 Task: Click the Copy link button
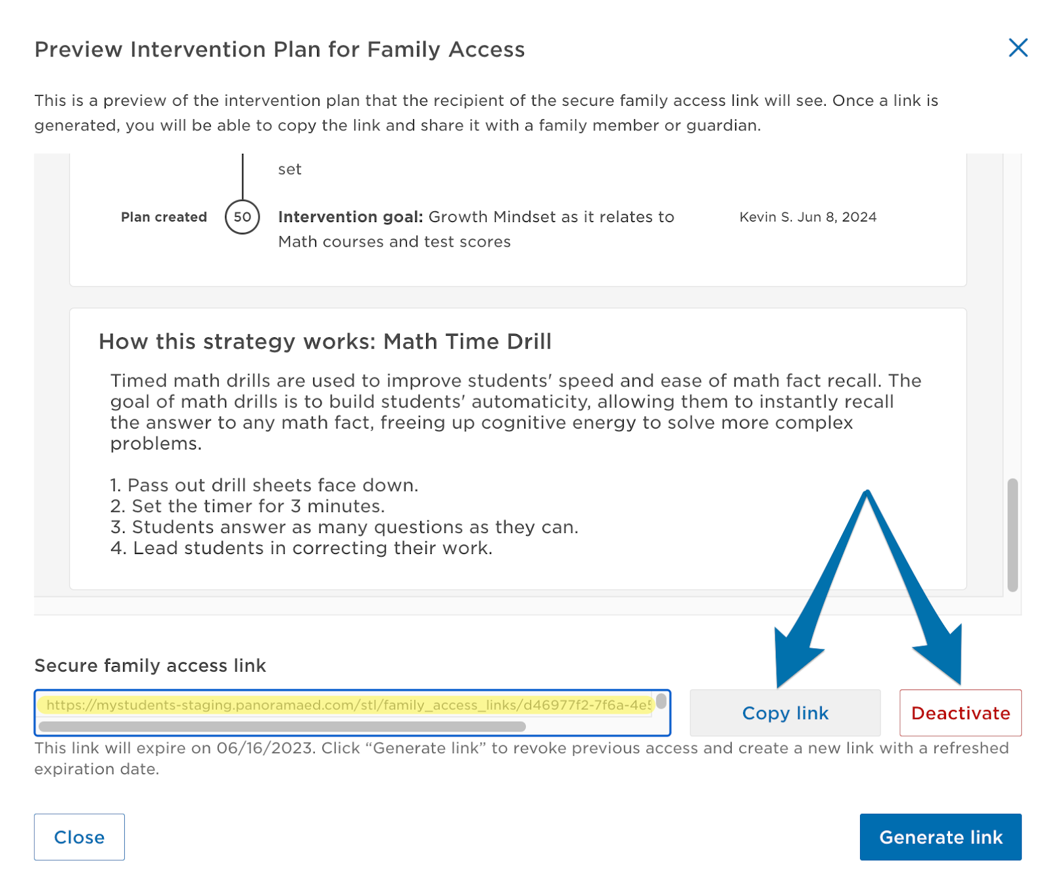point(784,713)
